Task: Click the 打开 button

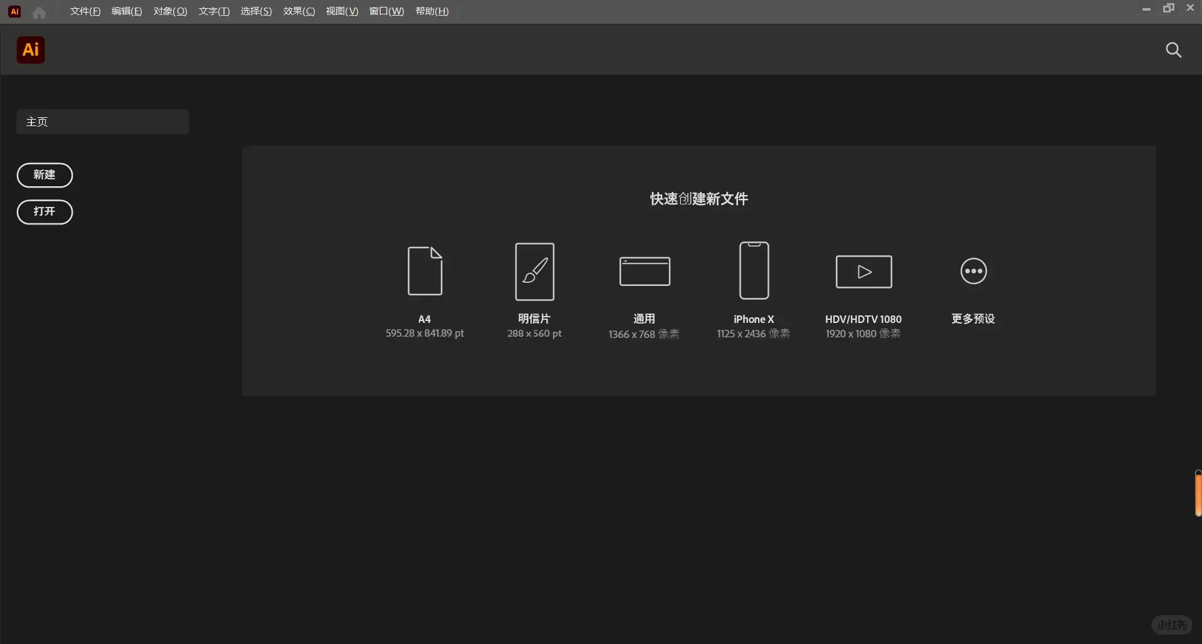Action: click(x=45, y=212)
